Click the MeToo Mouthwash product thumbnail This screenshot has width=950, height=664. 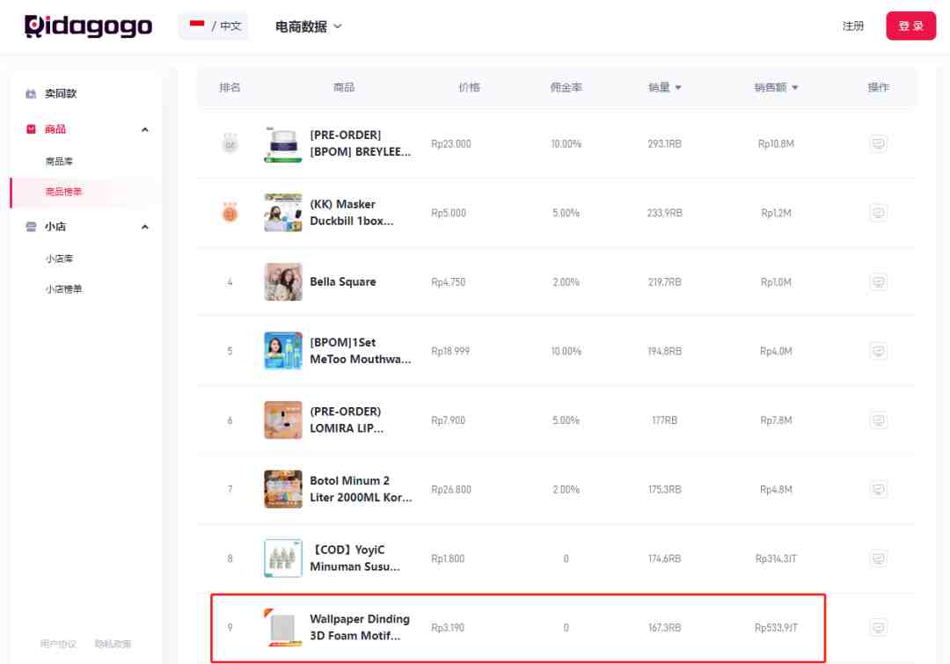click(283, 351)
